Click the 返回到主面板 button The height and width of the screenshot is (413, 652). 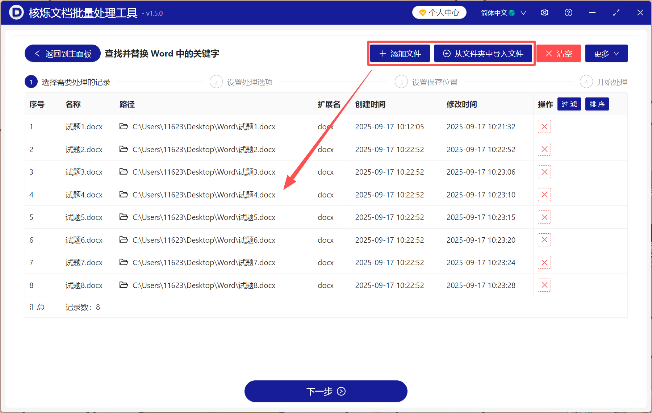[x=62, y=53]
